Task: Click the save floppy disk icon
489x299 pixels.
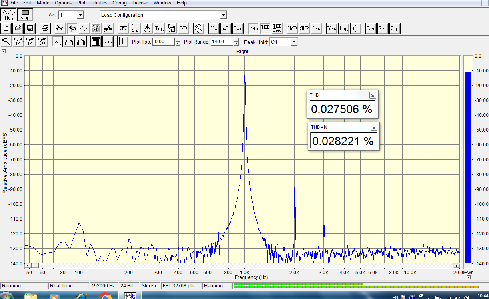Action: [30, 28]
